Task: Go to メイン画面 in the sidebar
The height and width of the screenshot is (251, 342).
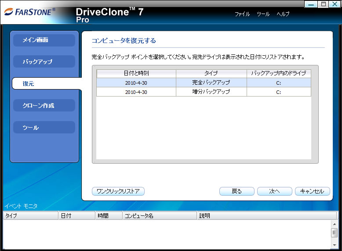Action: [x=44, y=40]
